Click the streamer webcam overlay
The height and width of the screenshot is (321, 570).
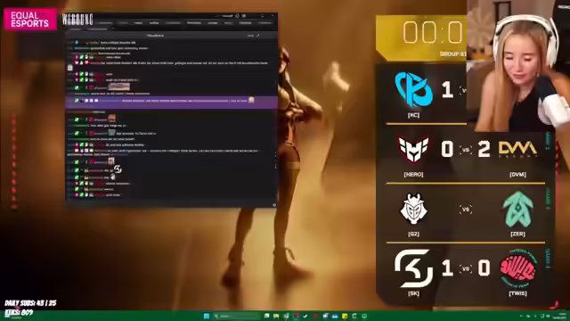pyautogui.click(x=518, y=65)
